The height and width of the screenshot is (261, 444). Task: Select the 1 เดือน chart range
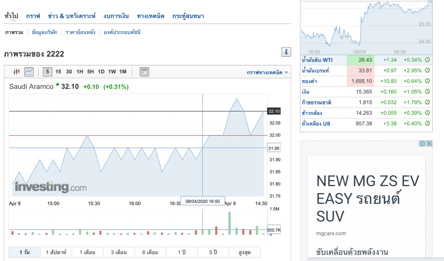pyautogui.click(x=88, y=252)
